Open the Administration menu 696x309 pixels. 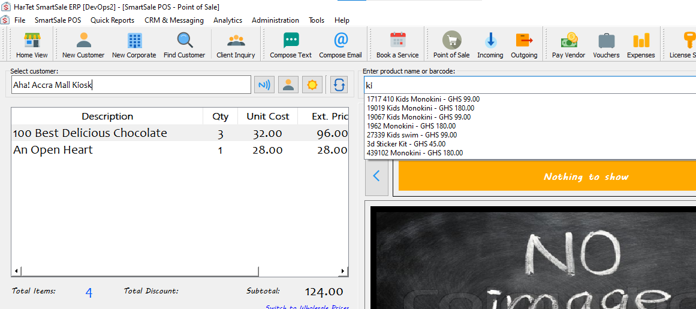275,20
